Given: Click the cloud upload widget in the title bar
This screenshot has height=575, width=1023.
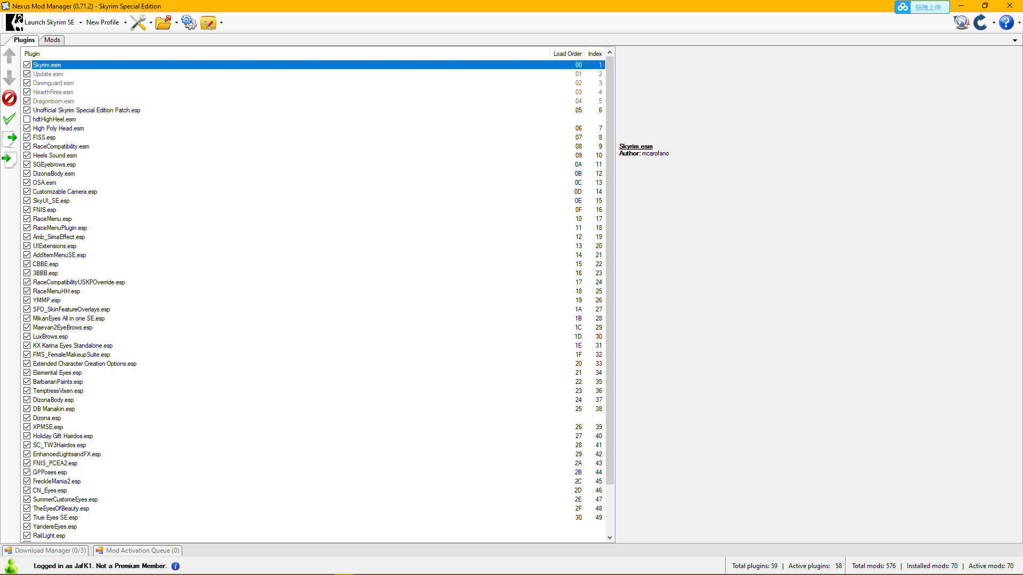Looking at the screenshot, I should pyautogui.click(x=922, y=7).
